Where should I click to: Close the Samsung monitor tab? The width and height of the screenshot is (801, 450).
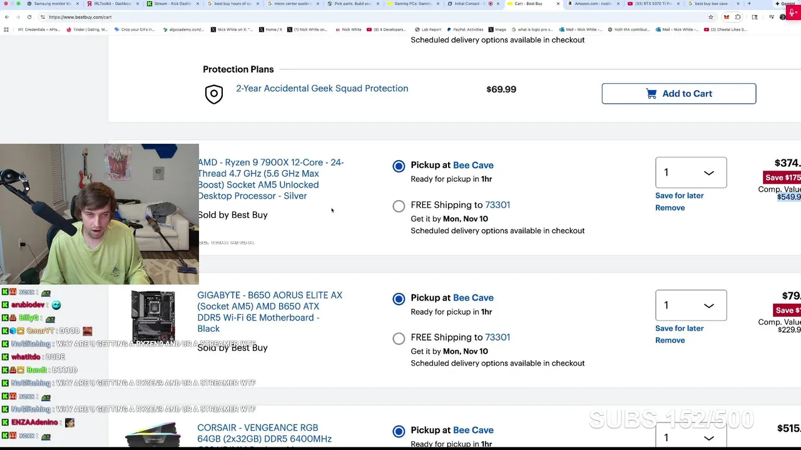pos(78,4)
